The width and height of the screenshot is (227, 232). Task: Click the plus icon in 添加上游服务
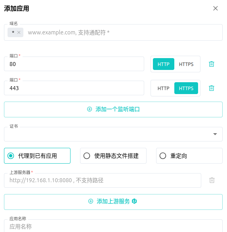pyautogui.click(x=91, y=201)
